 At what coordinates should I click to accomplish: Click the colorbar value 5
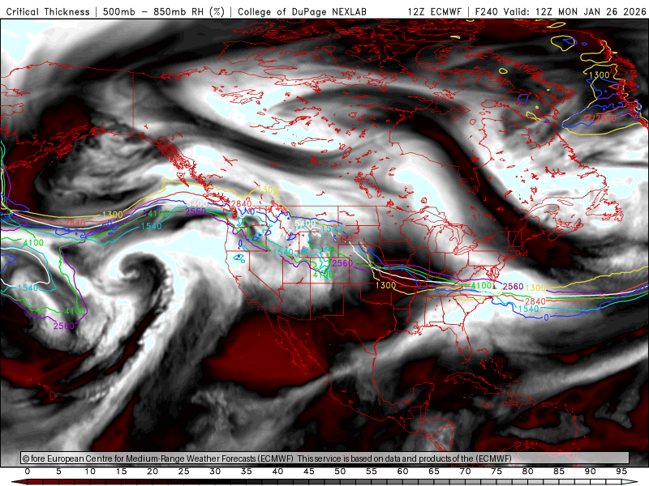click(58, 471)
